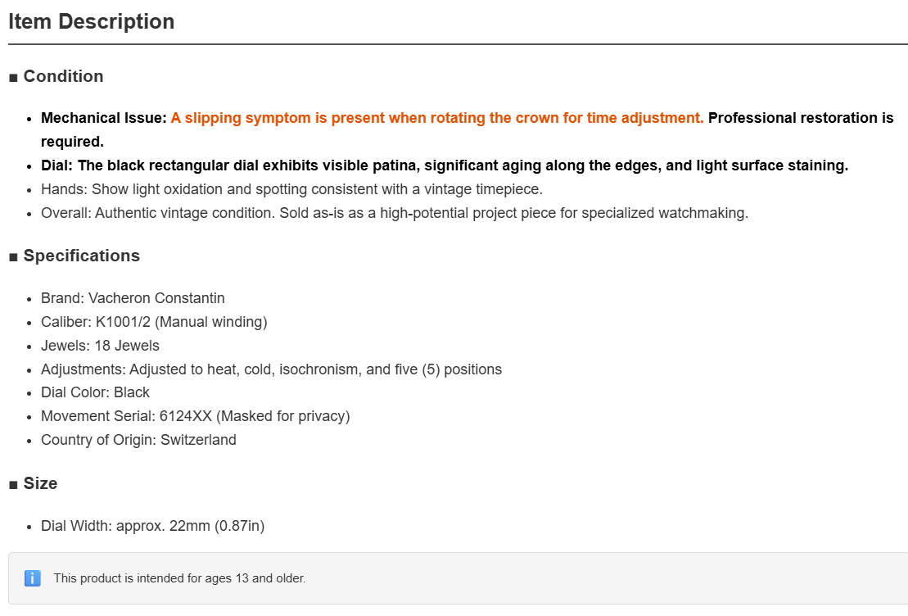
Task: Click the Item Description heading
Action: click(92, 21)
